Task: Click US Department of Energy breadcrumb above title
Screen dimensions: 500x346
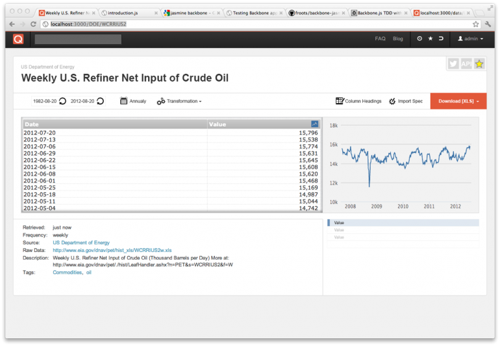Action: [47, 67]
